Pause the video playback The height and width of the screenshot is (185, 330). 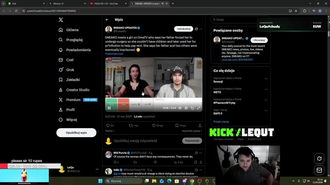109,108
